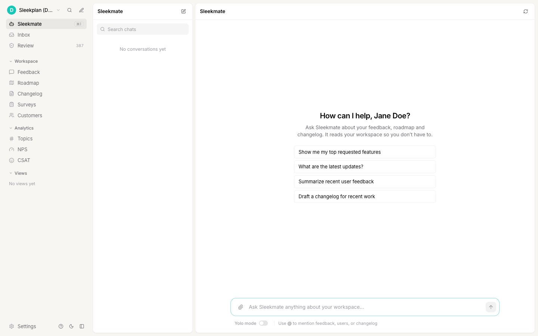The width and height of the screenshot is (538, 336).
Task: Start a new chat in chats panel
Action: click(x=183, y=11)
